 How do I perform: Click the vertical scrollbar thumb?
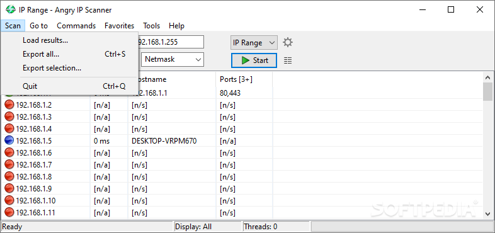tap(487, 92)
